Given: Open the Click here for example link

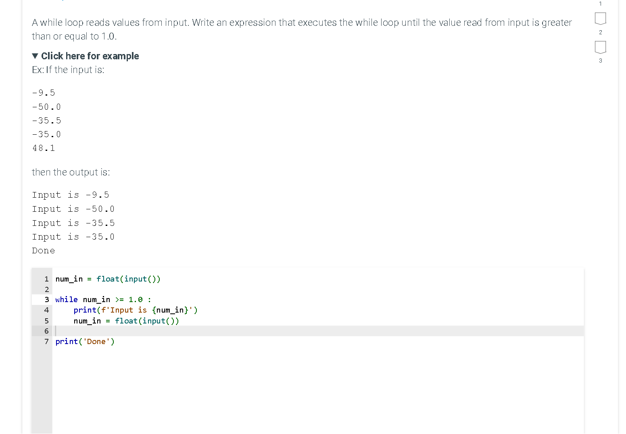Looking at the screenshot, I should 90,56.
